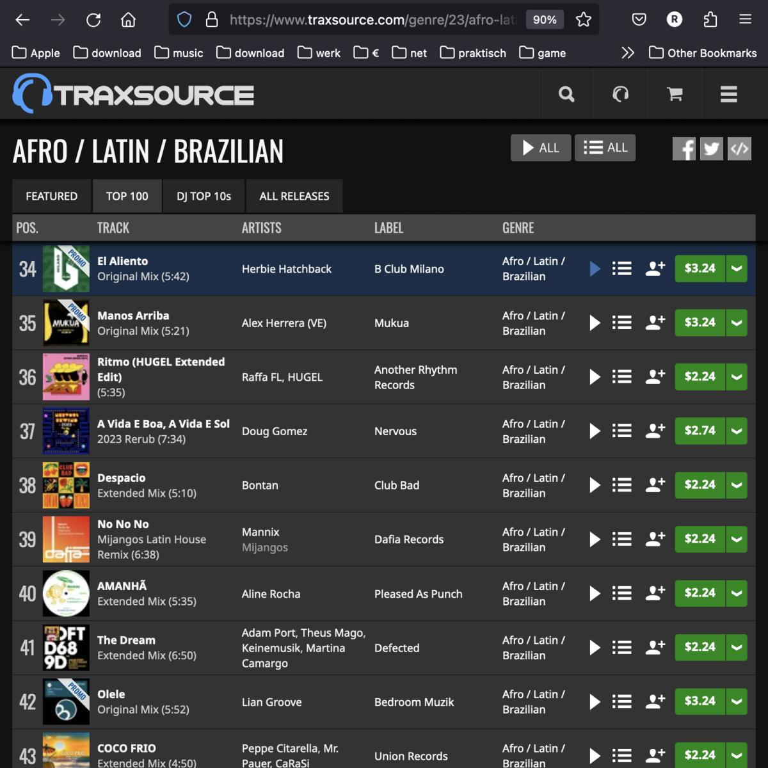Expand buy options for The Dream
The width and height of the screenshot is (768, 768).
[x=737, y=647]
